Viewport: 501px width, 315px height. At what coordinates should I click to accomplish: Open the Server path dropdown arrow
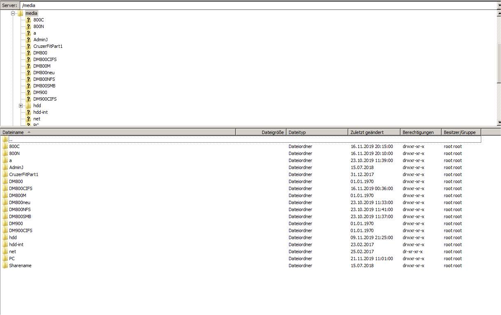(499, 6)
